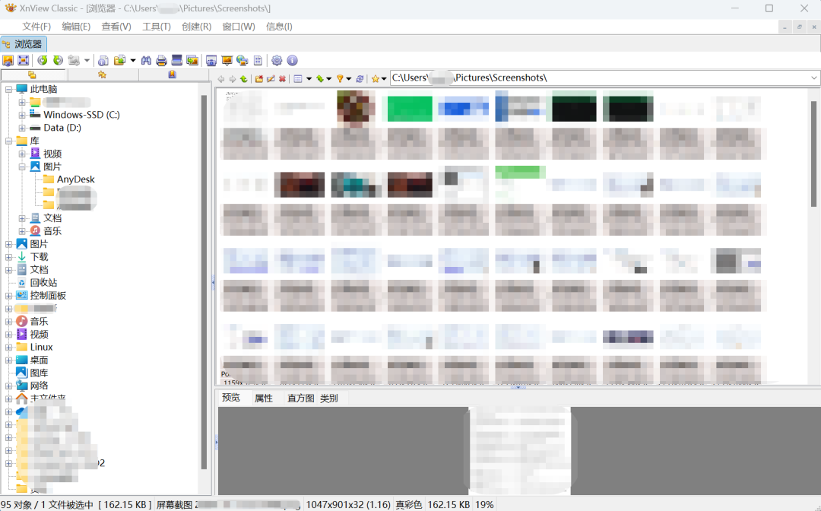Viewport: 821px width, 511px height.
Task: Click the binoculars Search icon in toolbar
Action: [147, 60]
